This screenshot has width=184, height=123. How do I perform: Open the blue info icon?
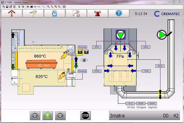pyautogui.click(x=119, y=13)
